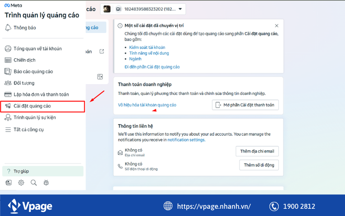Close the settings moved notice
Viewport: 345px width, 216px height.
tap(276, 26)
